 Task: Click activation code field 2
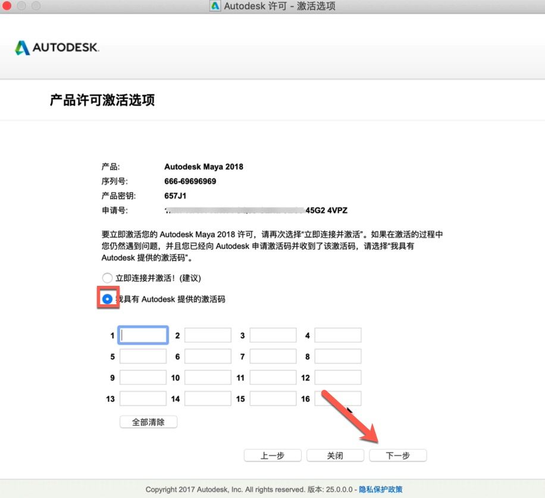[208, 335]
